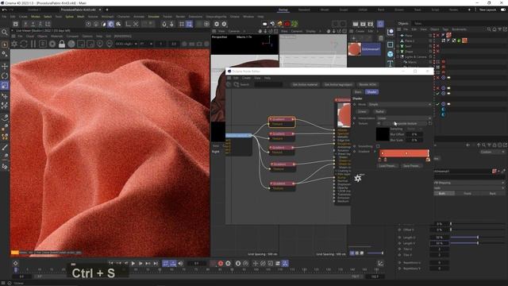
Task: Open Live Viewer settings gear icon
Action: click(x=14, y=44)
